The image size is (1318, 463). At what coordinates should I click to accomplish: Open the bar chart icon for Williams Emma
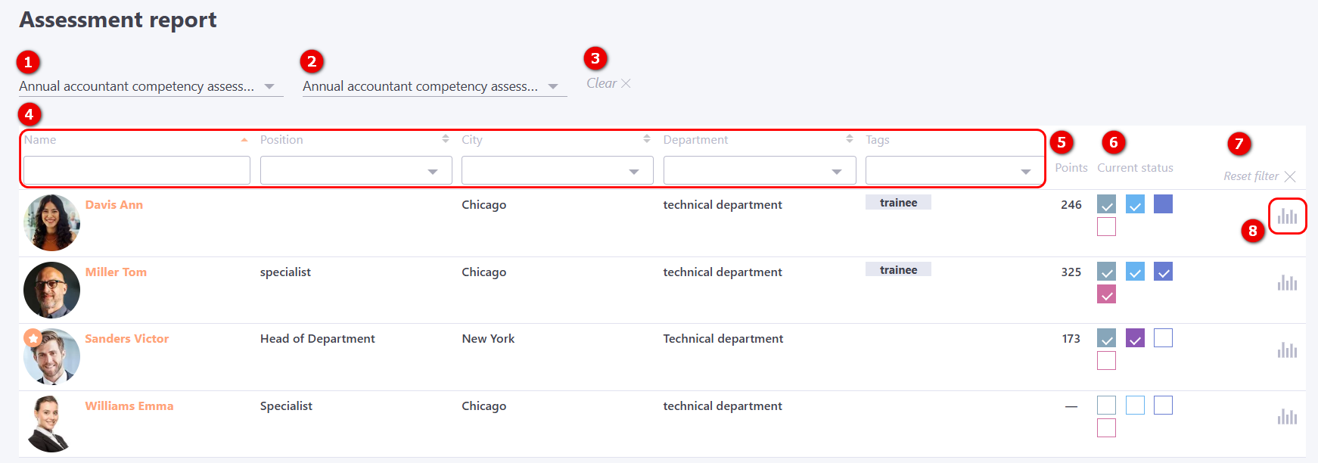coord(1287,416)
